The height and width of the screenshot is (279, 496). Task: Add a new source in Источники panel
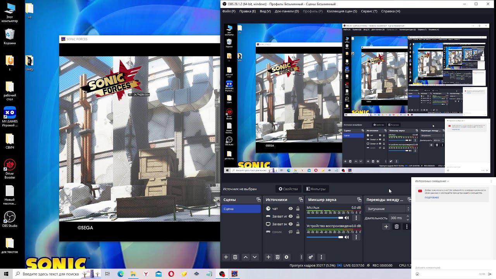(268, 257)
